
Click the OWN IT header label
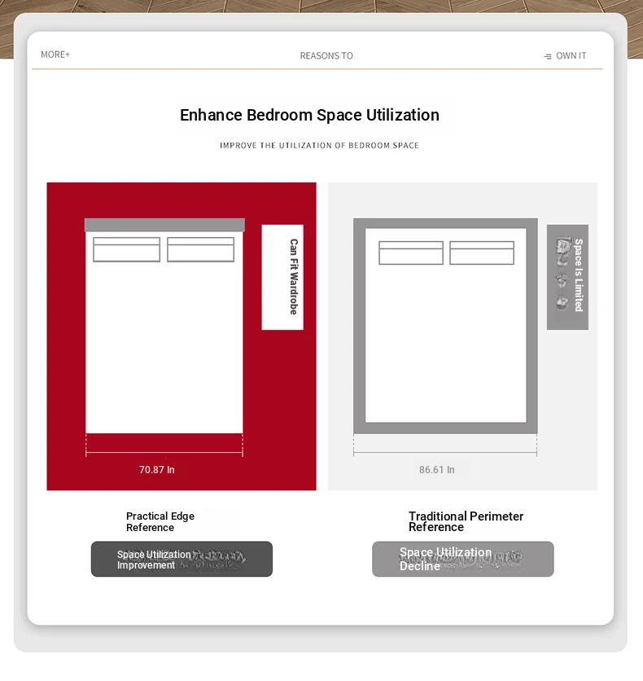[x=571, y=56]
